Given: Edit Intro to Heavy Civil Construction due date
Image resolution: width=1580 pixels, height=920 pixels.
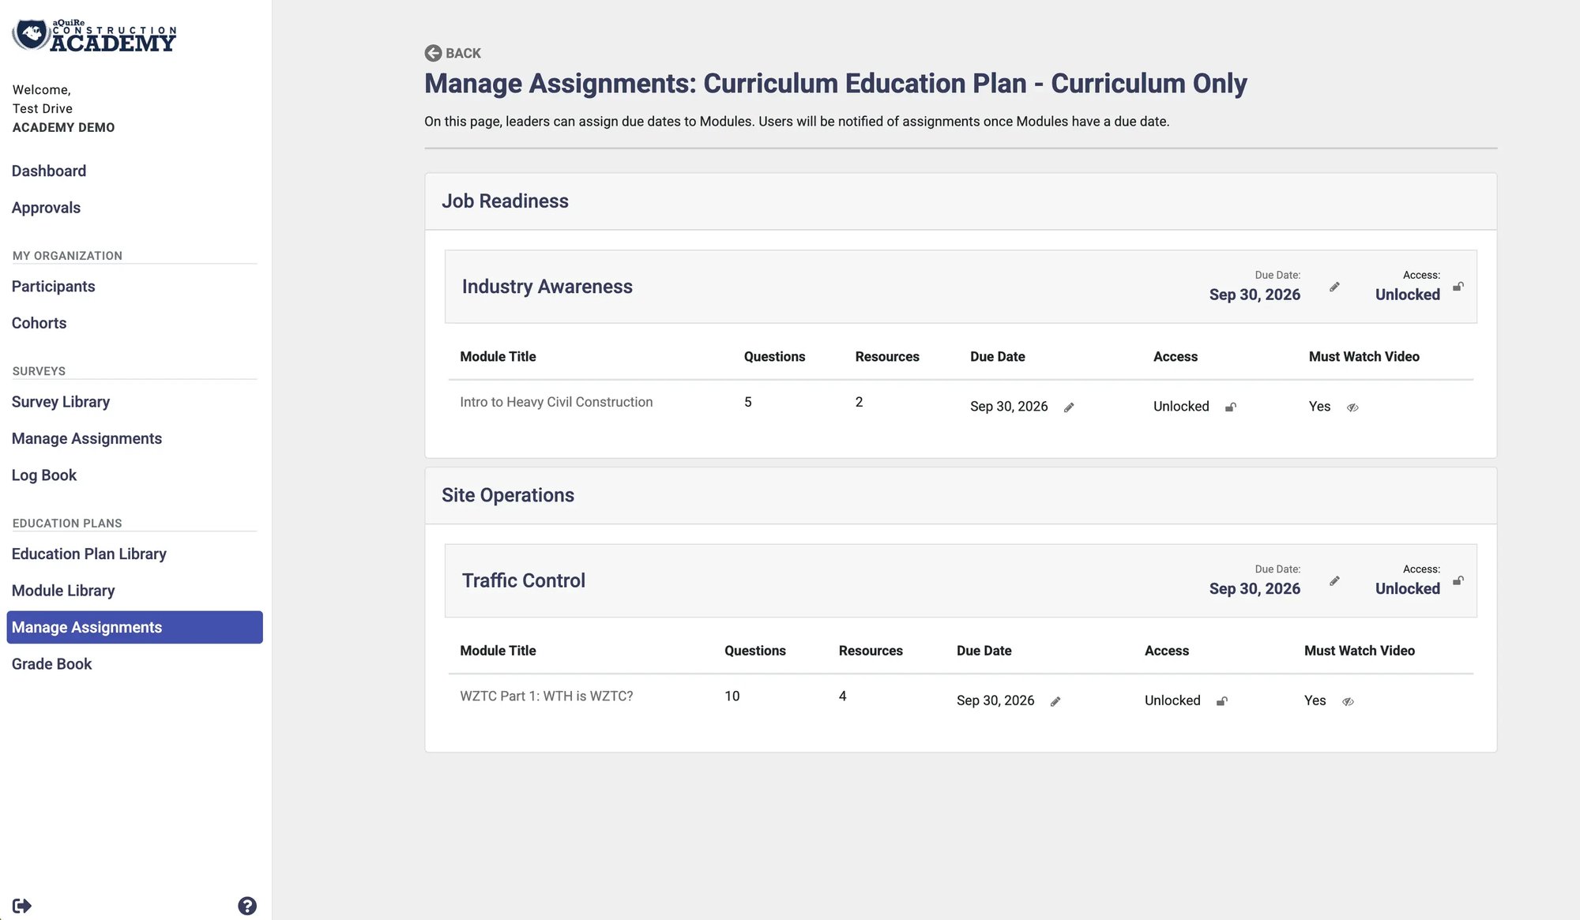Looking at the screenshot, I should coord(1069,407).
